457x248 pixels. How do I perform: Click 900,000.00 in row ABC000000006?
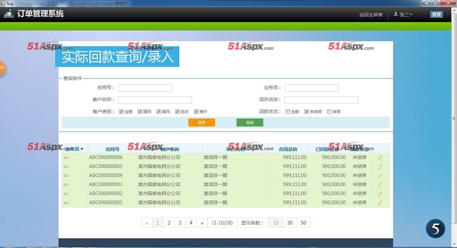coord(334,157)
